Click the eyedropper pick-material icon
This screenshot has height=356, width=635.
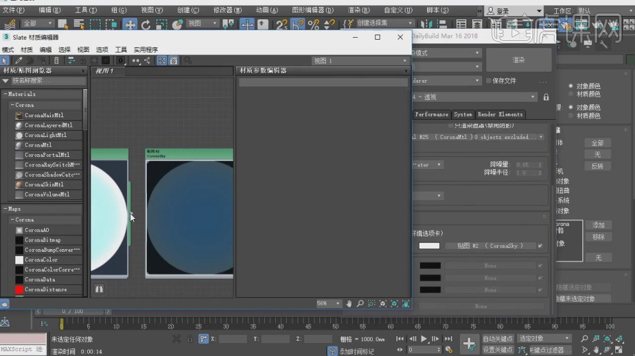[19, 60]
